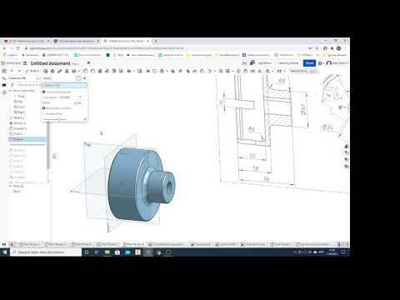Select the Extrude tool next to Sketch
The image size is (400, 300).
pyautogui.click(x=46, y=71)
